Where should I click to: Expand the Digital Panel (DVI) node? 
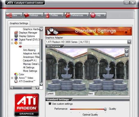pyautogui.click(x=12, y=40)
